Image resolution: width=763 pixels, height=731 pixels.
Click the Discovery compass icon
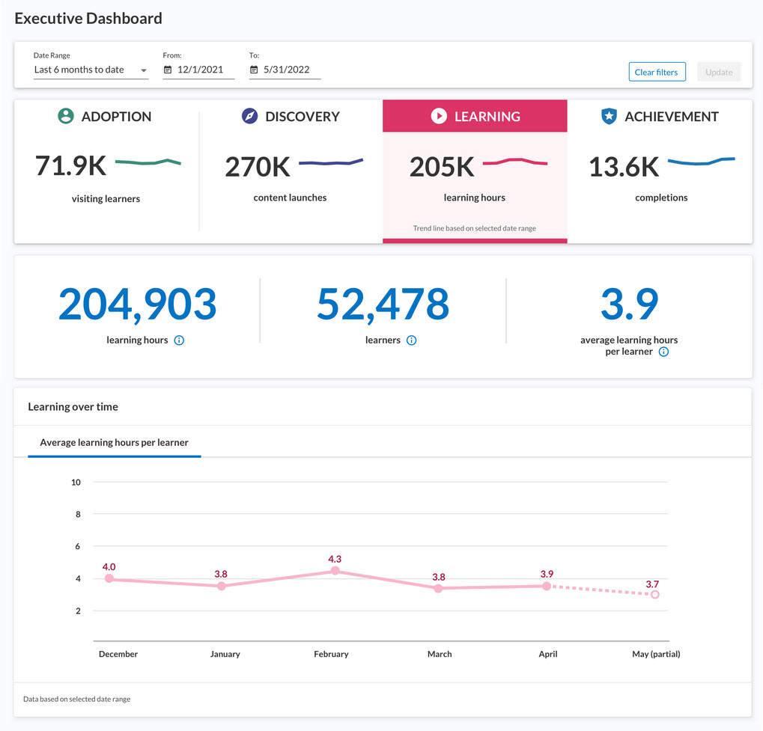[249, 116]
